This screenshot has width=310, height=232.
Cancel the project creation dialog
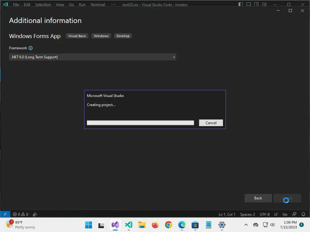click(x=211, y=123)
